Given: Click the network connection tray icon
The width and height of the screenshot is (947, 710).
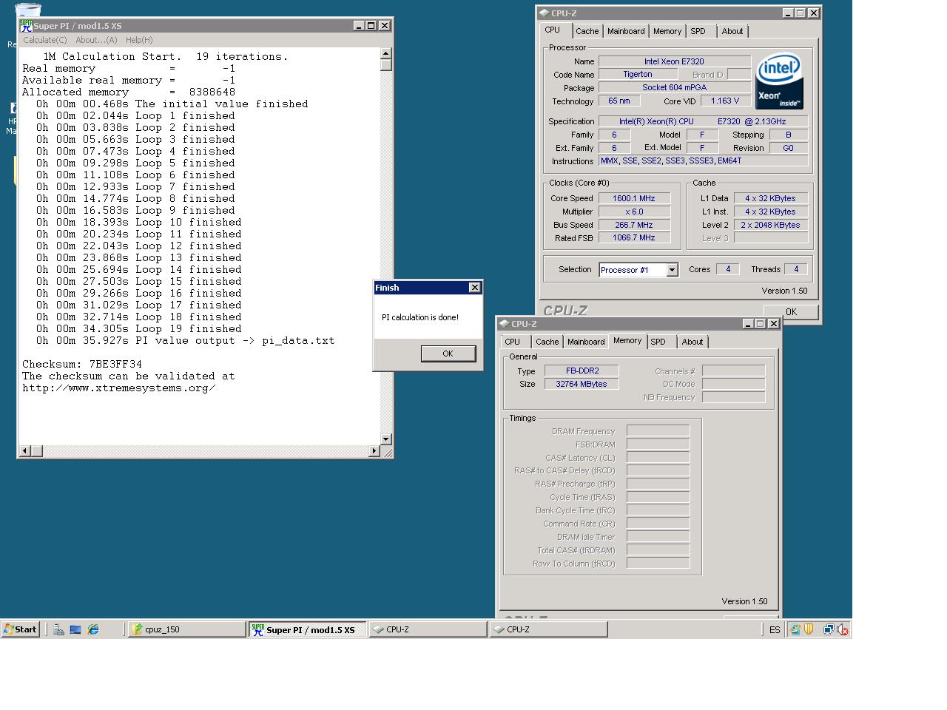Looking at the screenshot, I should point(829,629).
